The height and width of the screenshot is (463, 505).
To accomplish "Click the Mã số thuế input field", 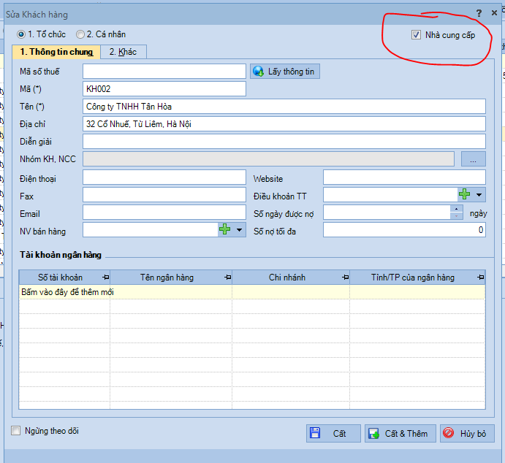I will click(164, 72).
